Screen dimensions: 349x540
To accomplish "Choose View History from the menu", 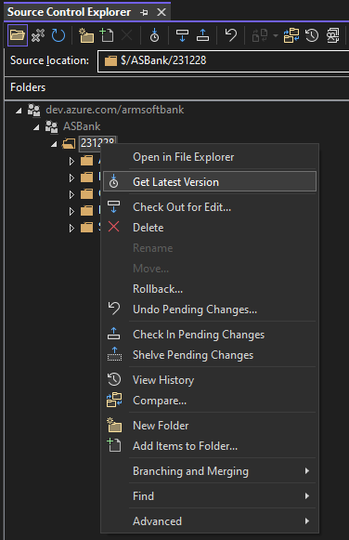I will [x=210, y=380].
